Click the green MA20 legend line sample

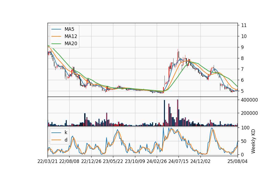coord(56,44)
